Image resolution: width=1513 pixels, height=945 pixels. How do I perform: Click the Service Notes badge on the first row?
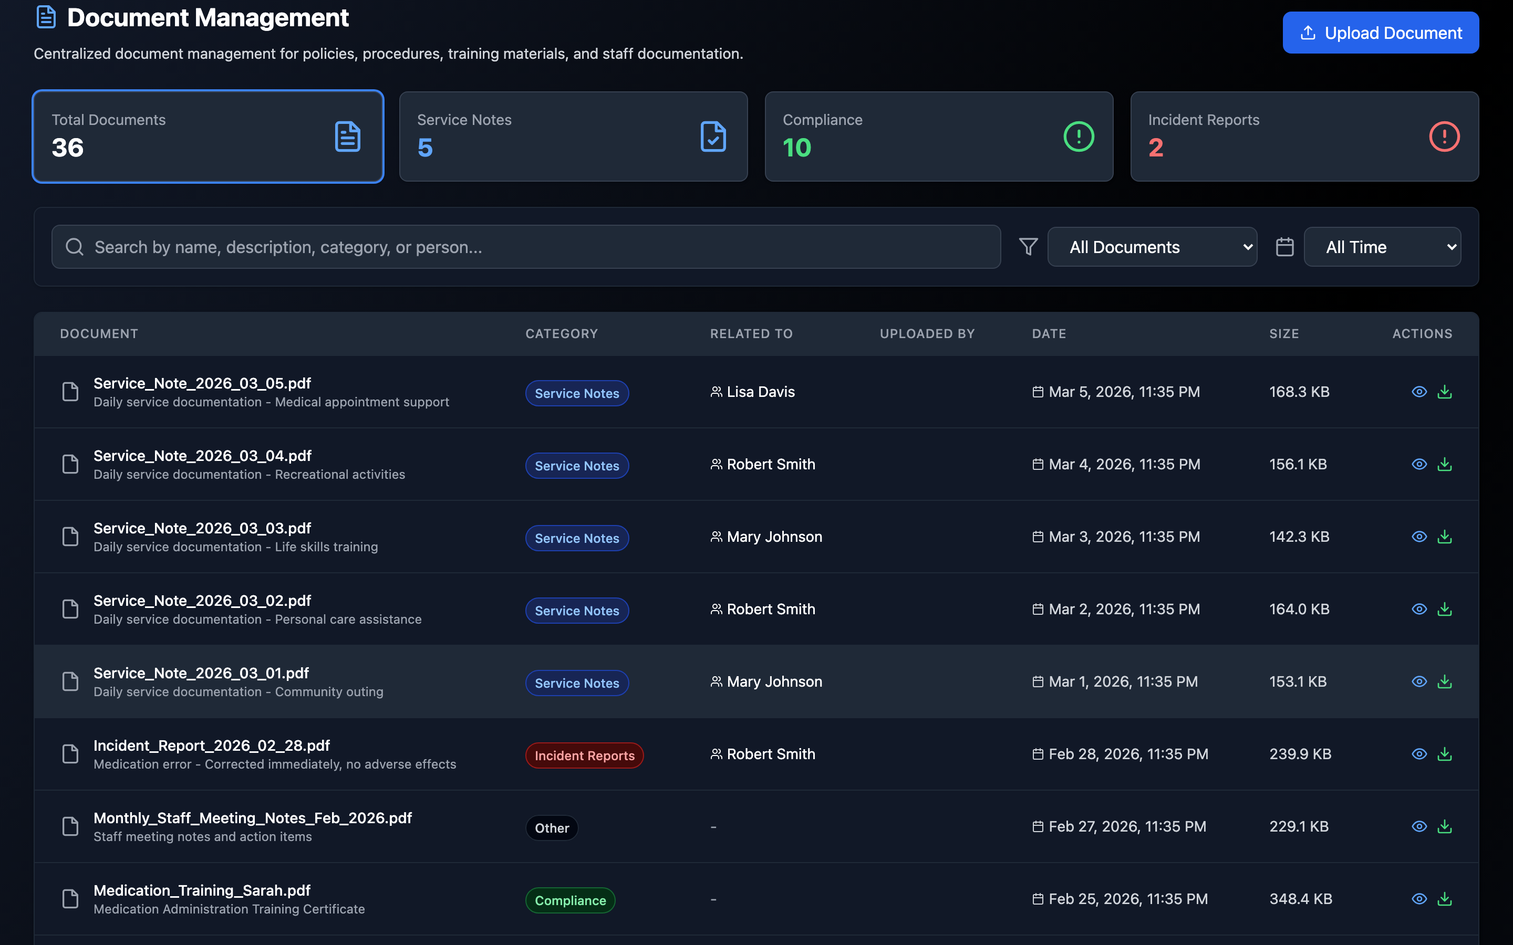coord(576,393)
